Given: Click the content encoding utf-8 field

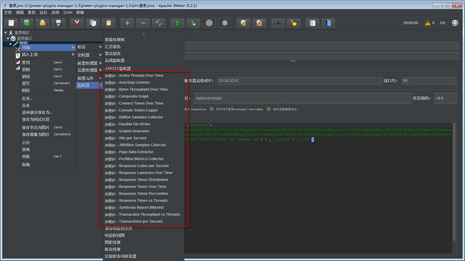Looking at the screenshot, I should [x=445, y=98].
